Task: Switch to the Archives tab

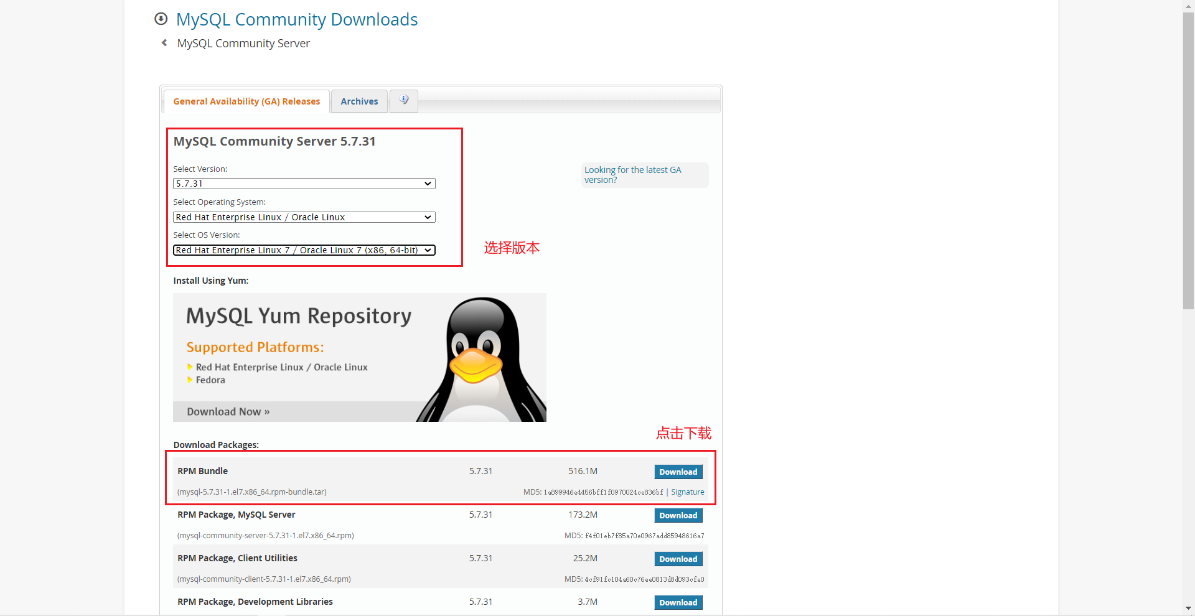Action: tap(359, 101)
